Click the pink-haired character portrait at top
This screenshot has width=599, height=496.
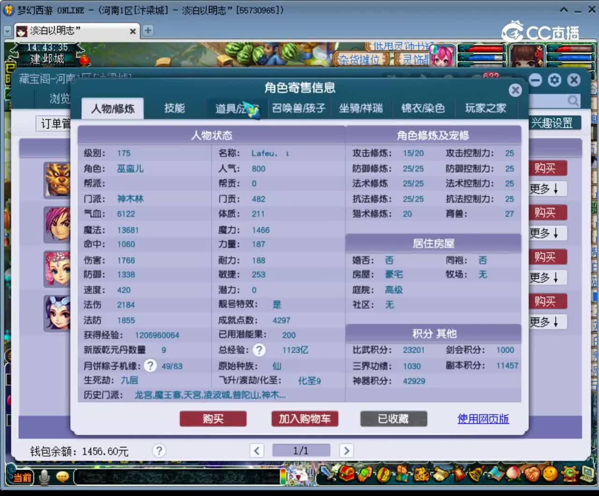click(x=442, y=56)
